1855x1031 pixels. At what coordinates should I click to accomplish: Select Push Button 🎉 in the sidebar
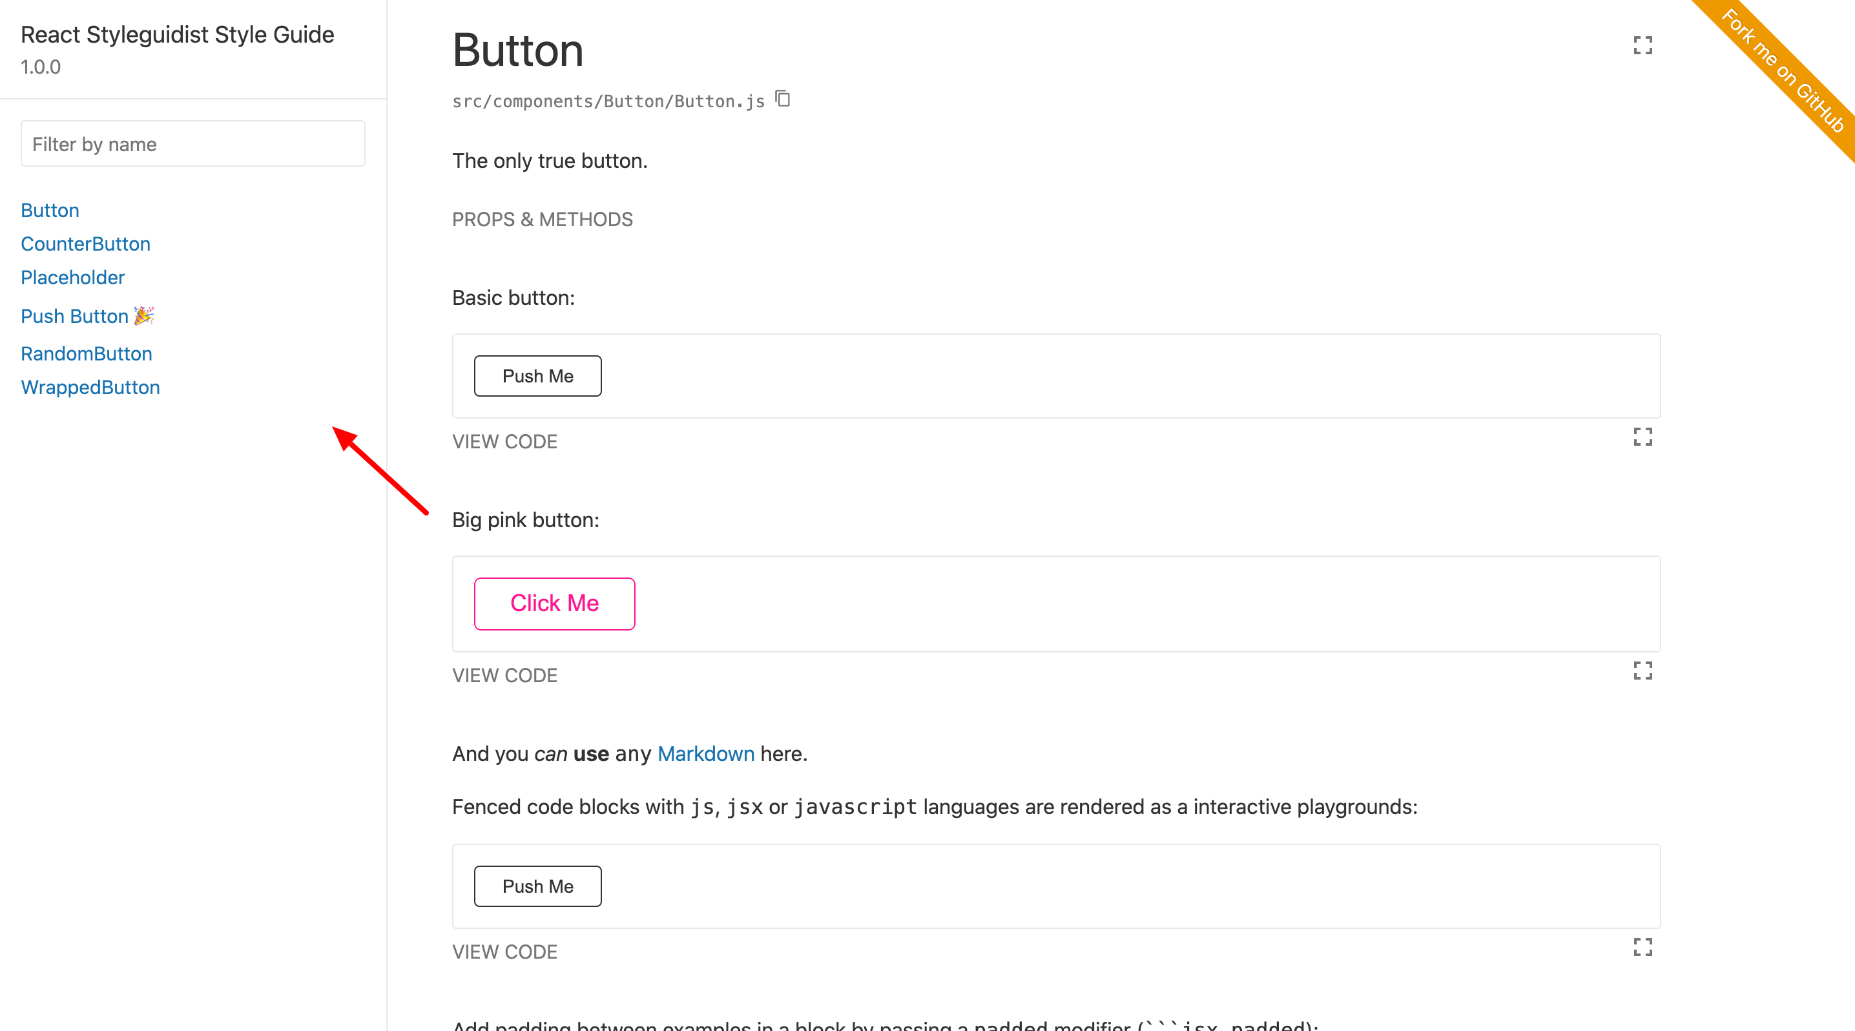[74, 315]
